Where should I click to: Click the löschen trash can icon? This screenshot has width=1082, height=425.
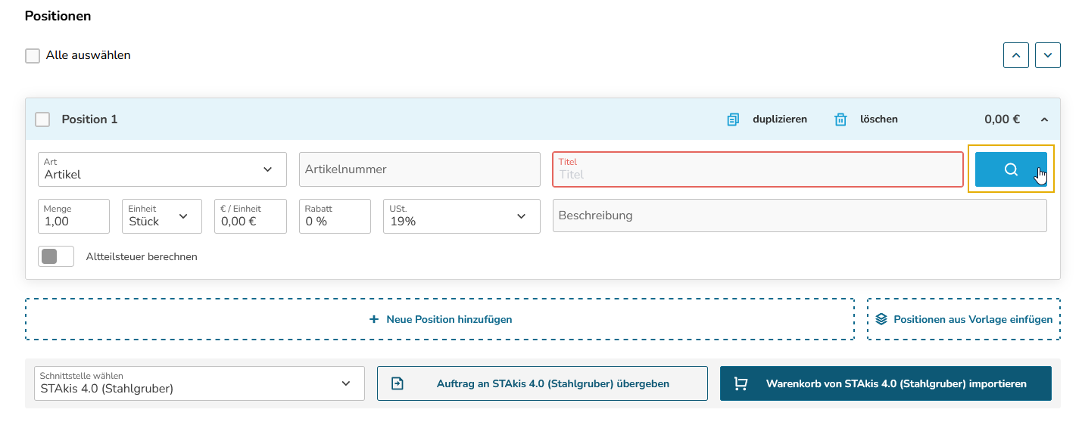point(840,119)
